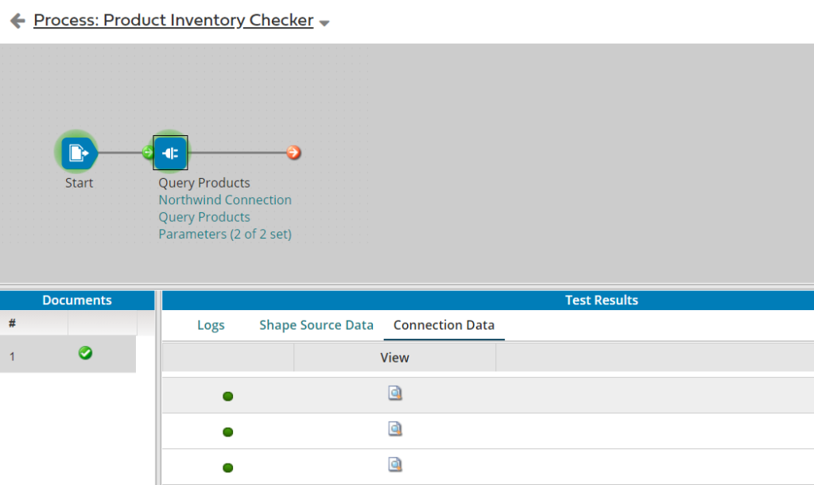
Task: Open the Northwind Connection link
Action: point(225,200)
